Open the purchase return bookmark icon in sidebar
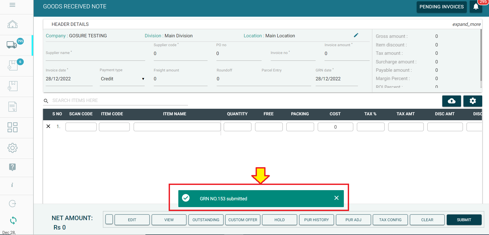Viewport: 489px width, 235px height. coord(13,86)
